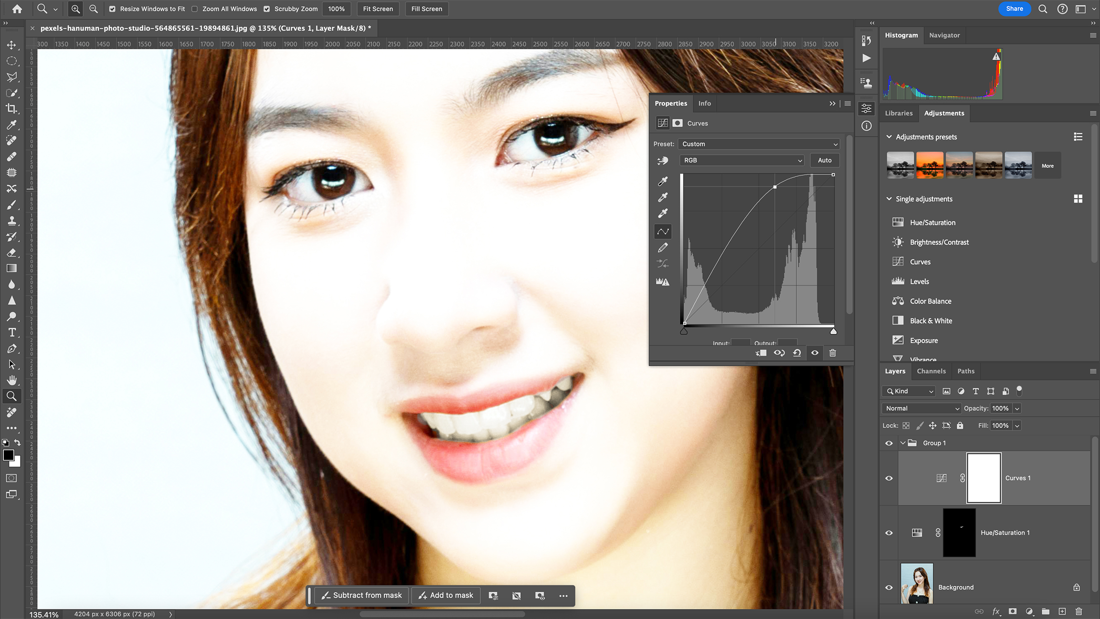This screenshot has height=619, width=1100.
Task: Select the Crop tool
Action: [x=11, y=109]
